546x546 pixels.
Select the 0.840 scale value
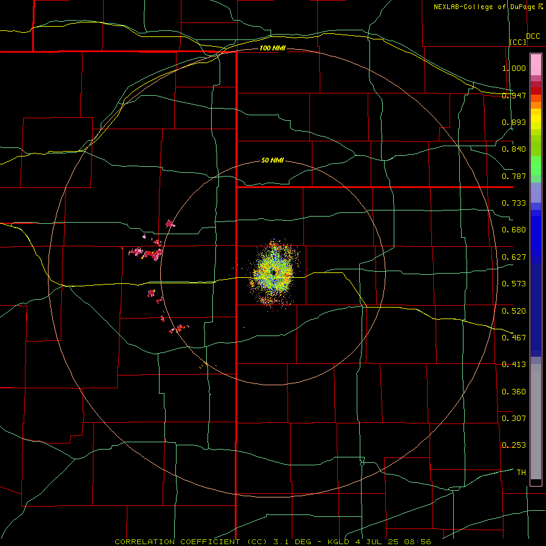pos(514,149)
